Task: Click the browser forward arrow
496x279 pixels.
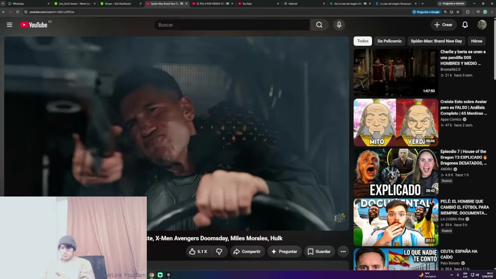Action: tap(10, 12)
